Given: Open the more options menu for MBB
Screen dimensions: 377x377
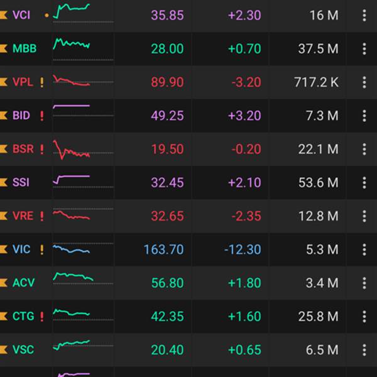Looking at the screenshot, I should 364,48.
